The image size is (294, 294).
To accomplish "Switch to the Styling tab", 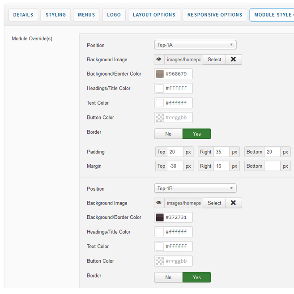I will (x=55, y=15).
